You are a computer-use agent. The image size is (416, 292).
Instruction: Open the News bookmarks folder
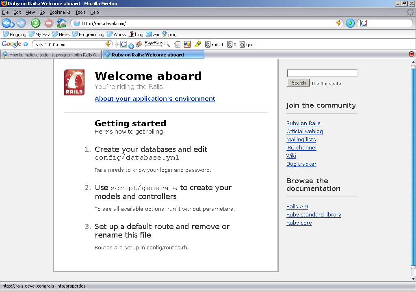tap(61, 35)
